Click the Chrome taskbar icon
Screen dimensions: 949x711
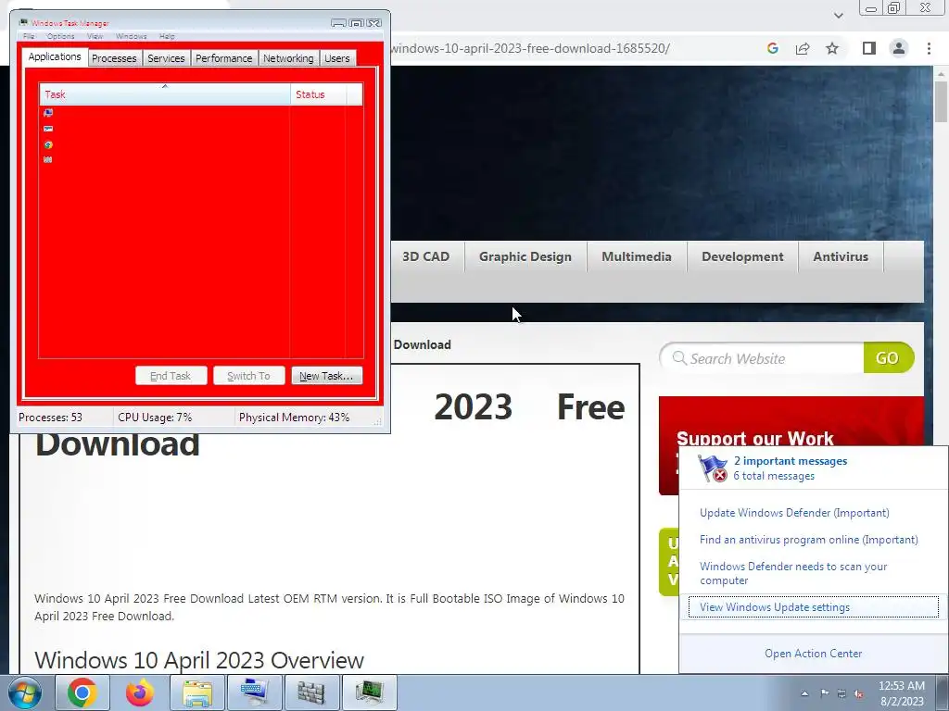82,692
